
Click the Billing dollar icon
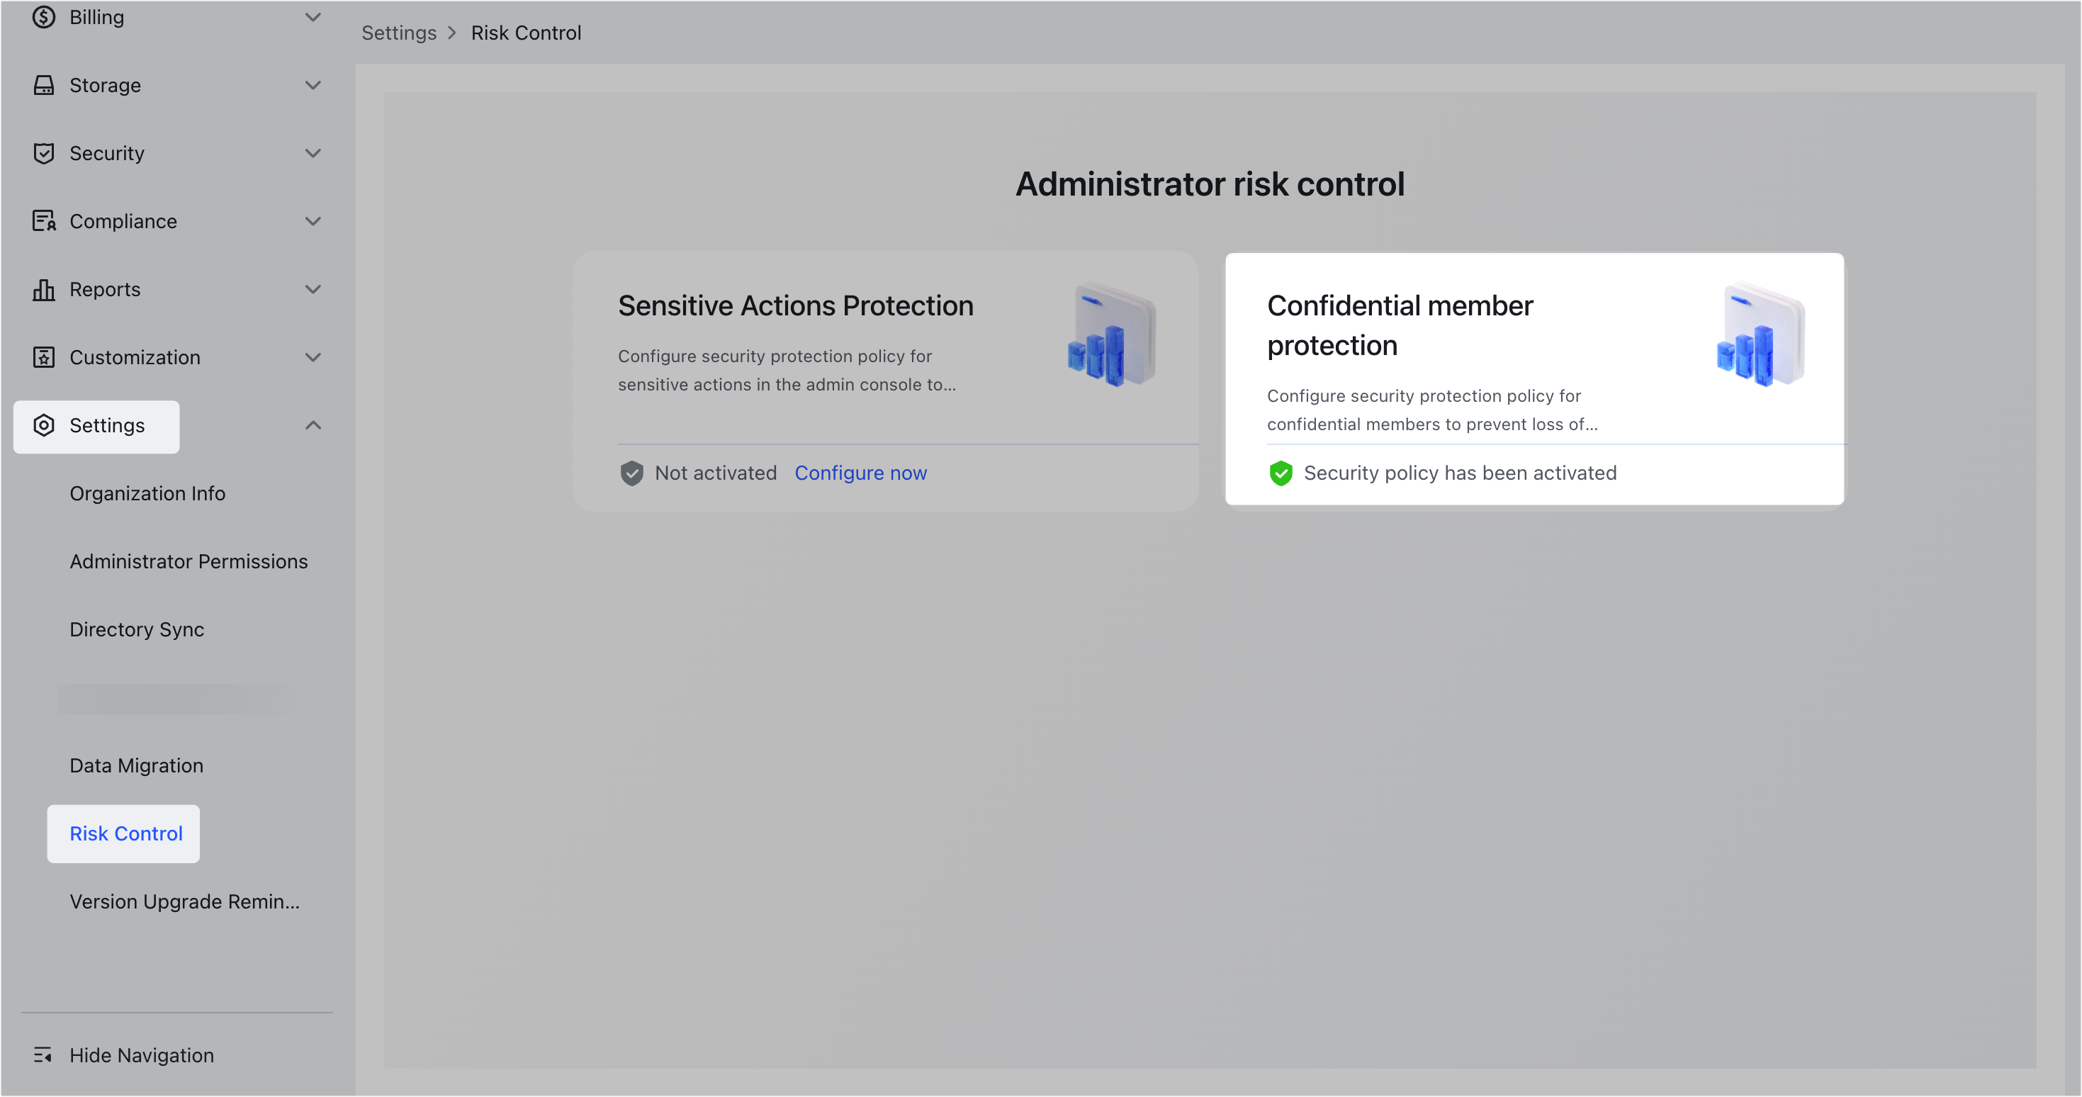click(44, 17)
